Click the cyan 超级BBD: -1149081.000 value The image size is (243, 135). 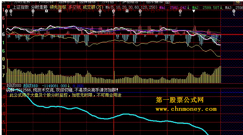tap(46, 85)
